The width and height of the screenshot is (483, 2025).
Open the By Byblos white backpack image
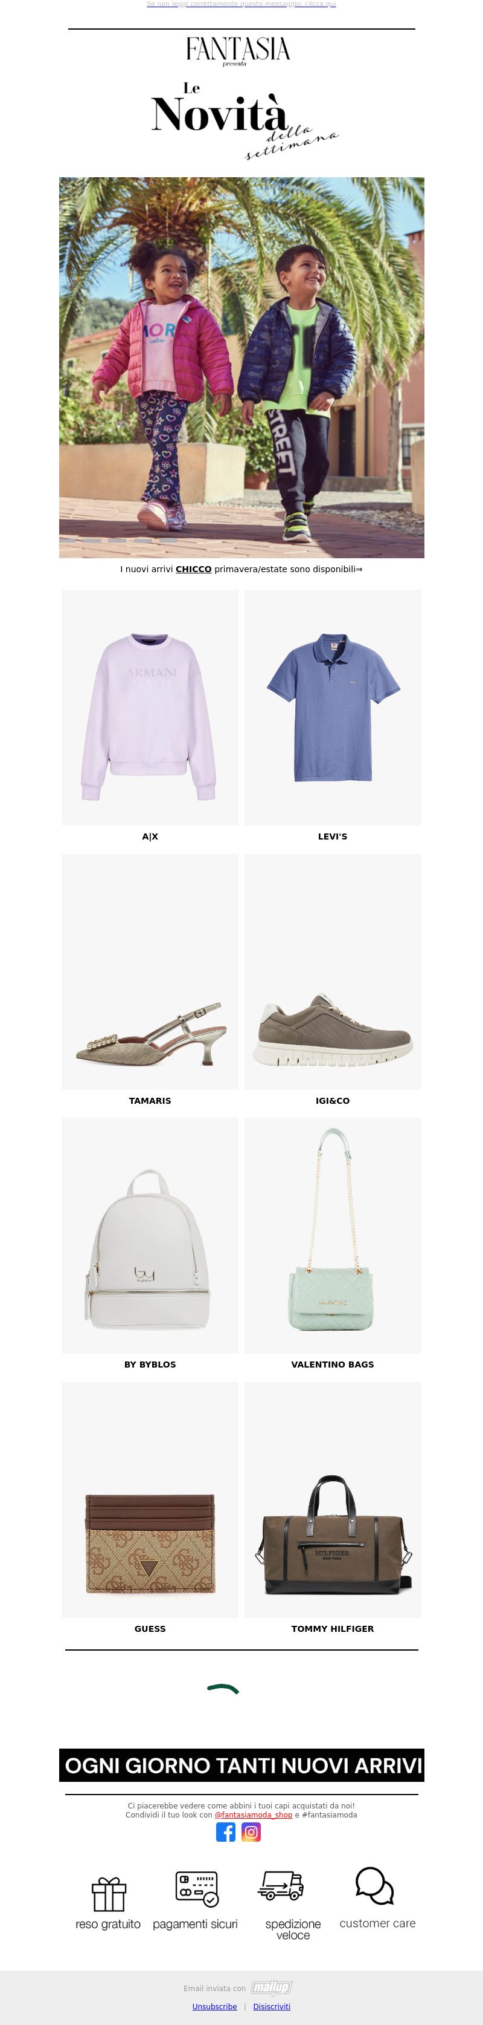pos(150,1235)
